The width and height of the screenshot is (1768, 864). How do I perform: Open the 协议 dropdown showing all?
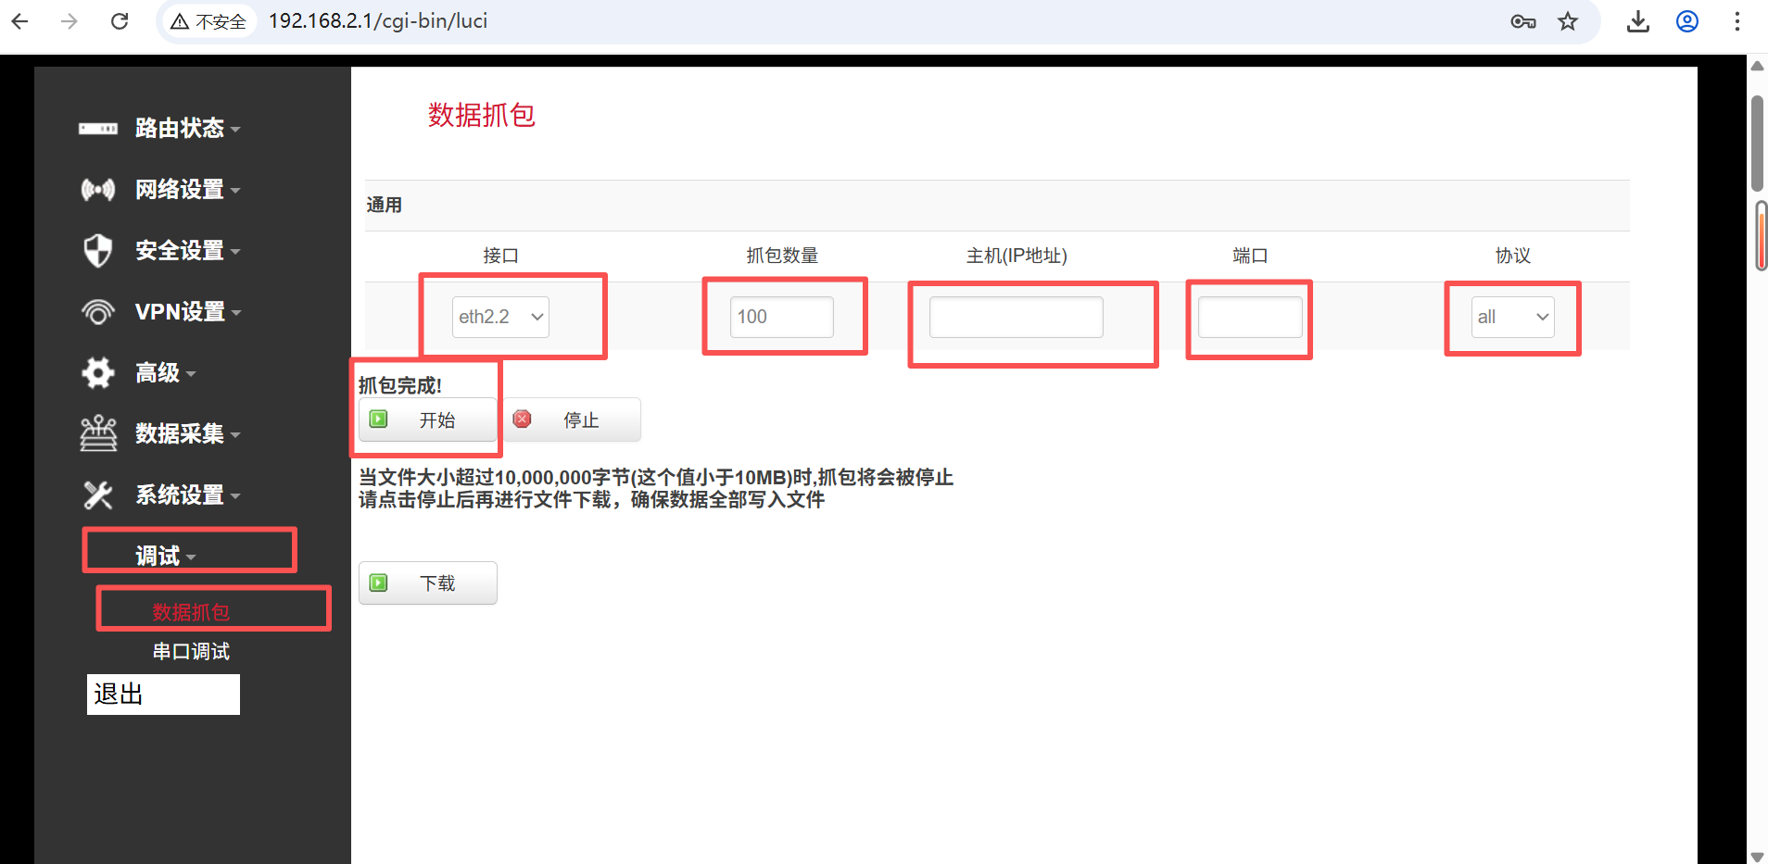(x=1511, y=317)
